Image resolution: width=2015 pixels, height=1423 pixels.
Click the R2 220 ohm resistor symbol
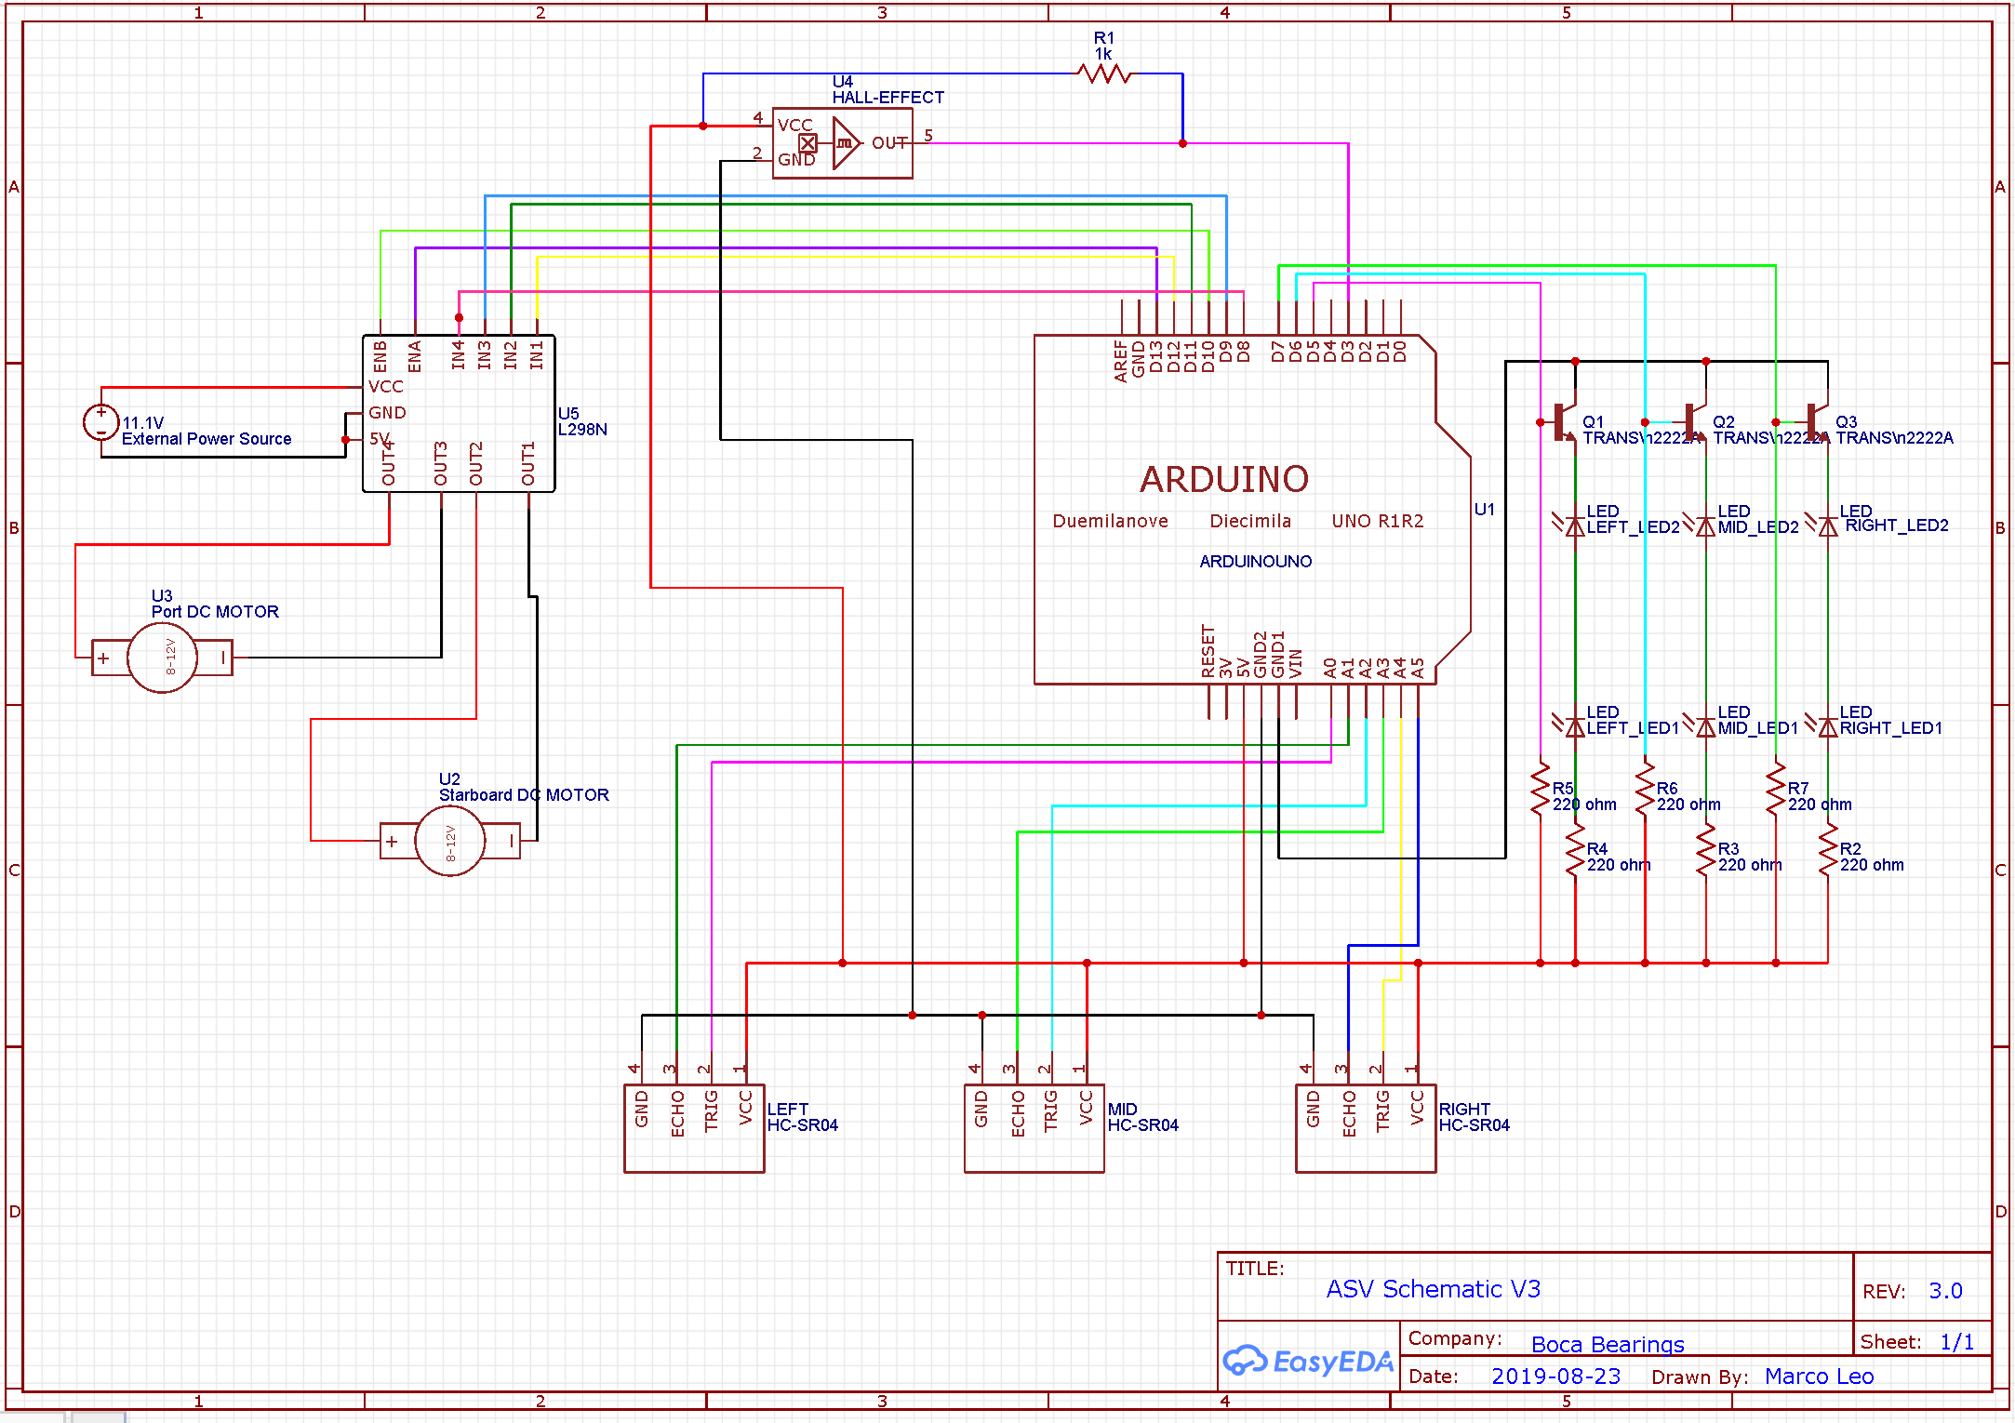[x=1827, y=850]
